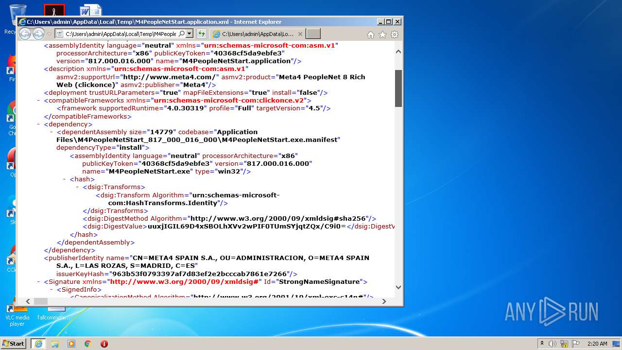Click the horizontal scrollbar thumb
The image size is (622, 350).
point(41,301)
